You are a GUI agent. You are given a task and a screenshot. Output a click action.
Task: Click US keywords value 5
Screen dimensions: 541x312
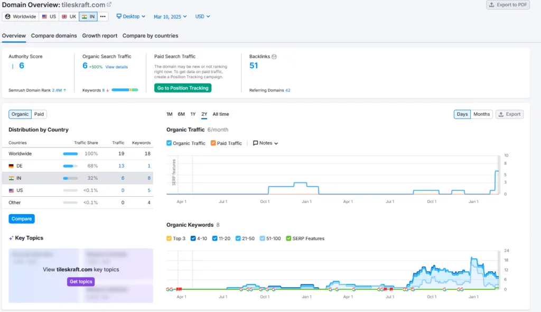[149, 190]
